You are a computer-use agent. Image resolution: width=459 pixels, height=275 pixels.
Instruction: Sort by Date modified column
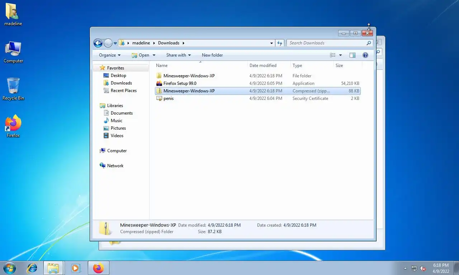(x=269, y=66)
